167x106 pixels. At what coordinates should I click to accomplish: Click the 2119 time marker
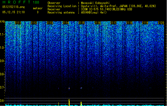[145, 23]
